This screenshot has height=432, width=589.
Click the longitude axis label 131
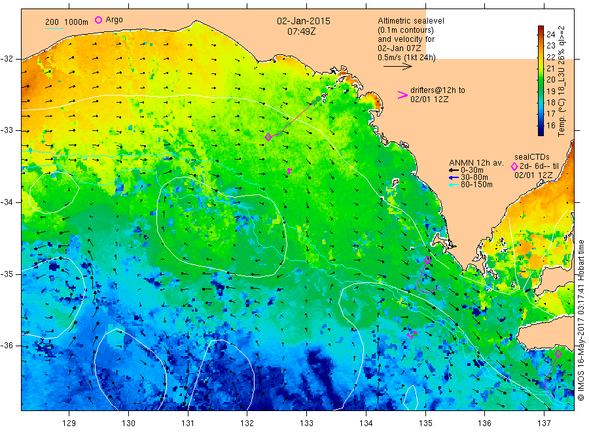188,423
